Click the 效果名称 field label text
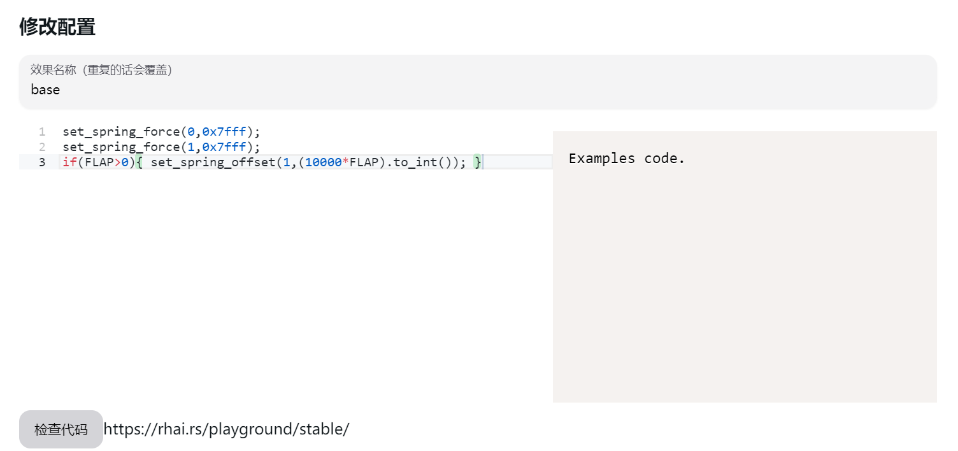Viewport: 958px width, 451px height. click(102, 70)
